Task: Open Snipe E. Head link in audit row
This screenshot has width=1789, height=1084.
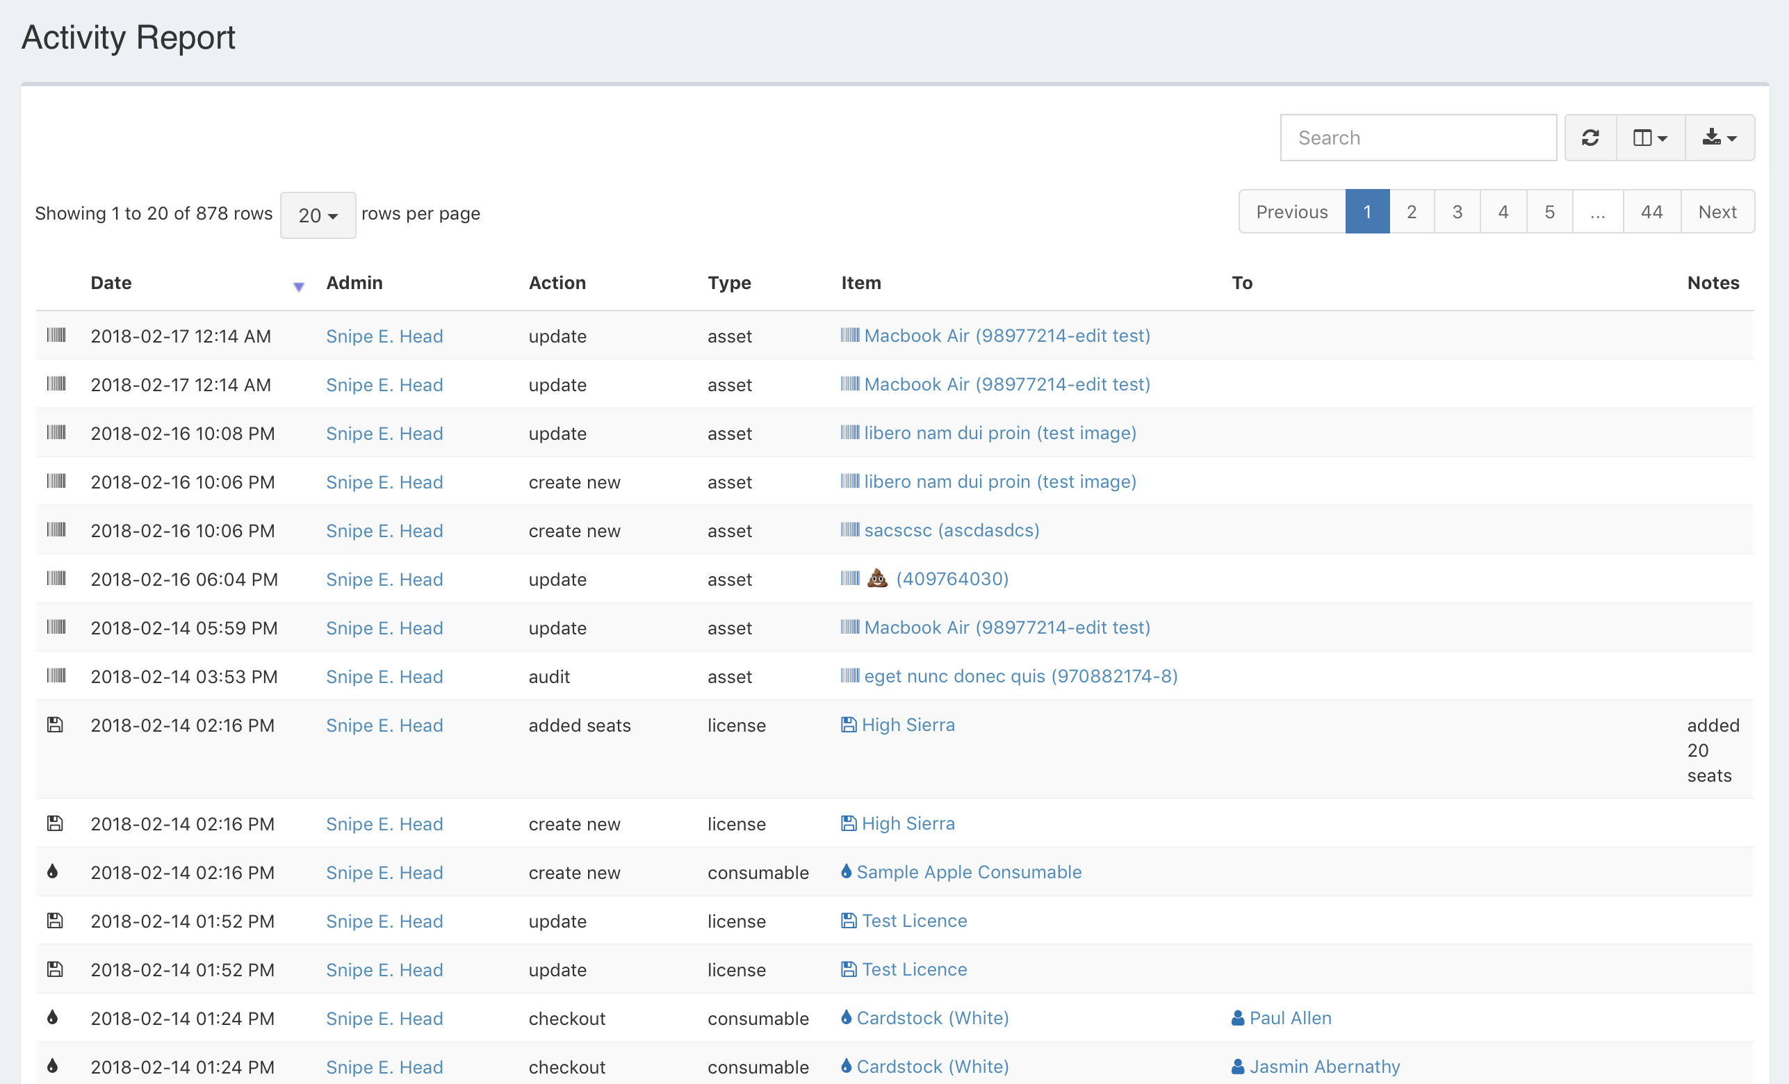Action: pos(384,677)
